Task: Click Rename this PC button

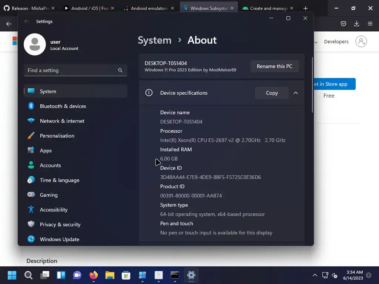Action: click(275, 66)
